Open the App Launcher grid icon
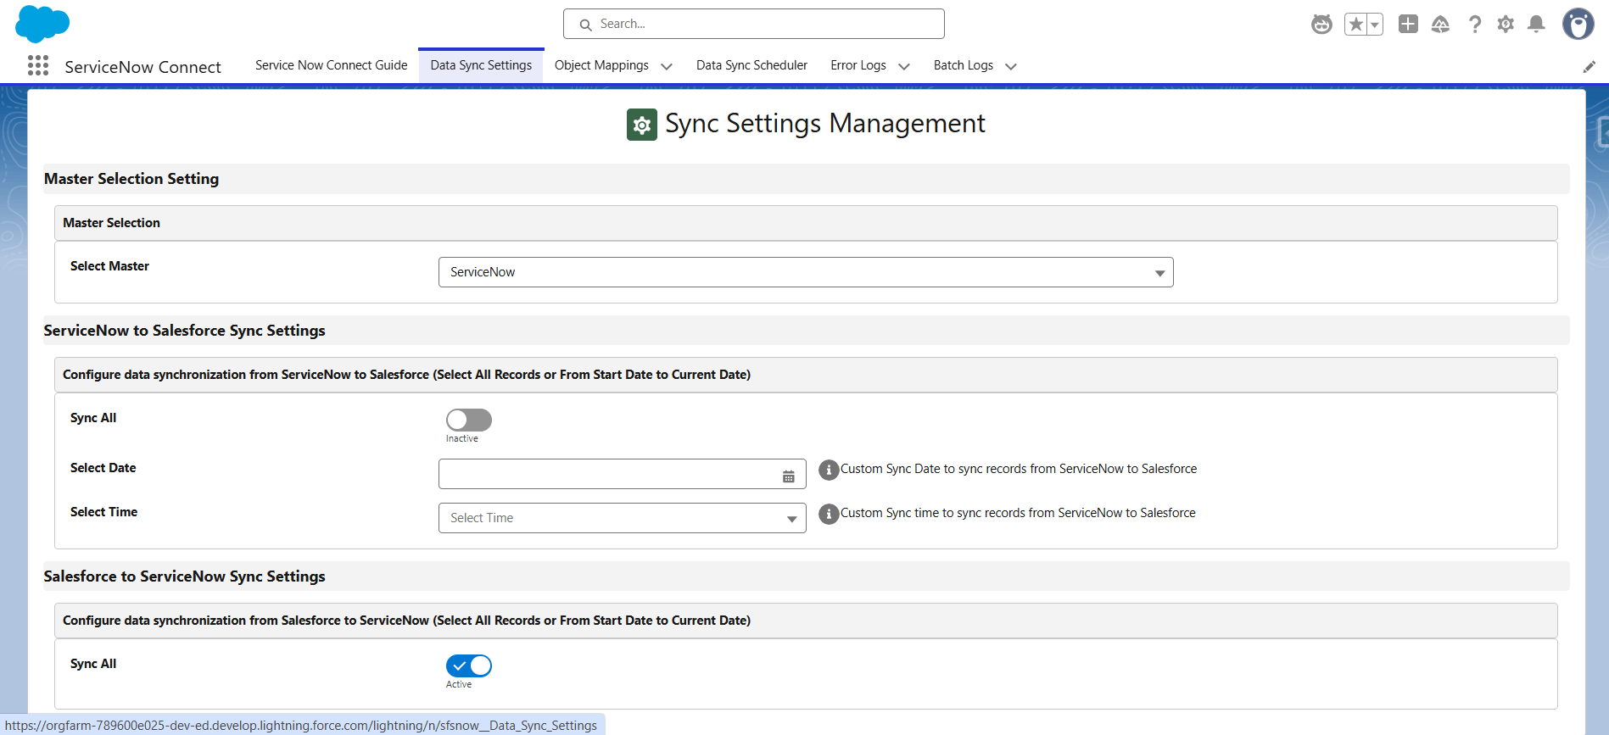 (x=38, y=65)
